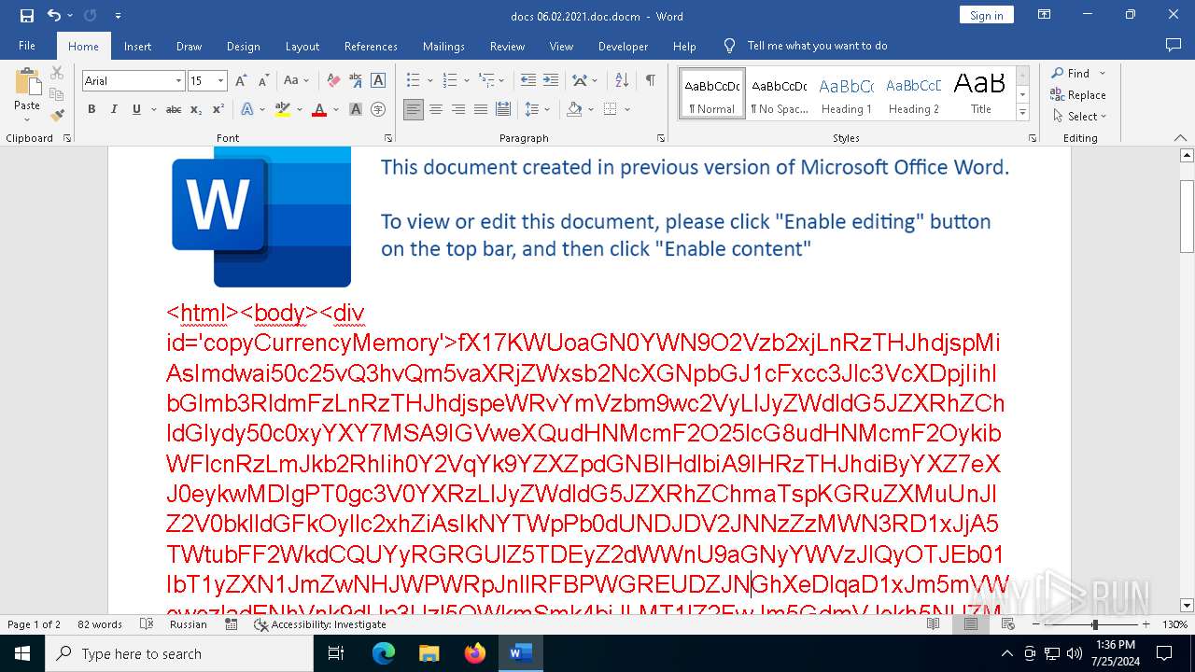Apply the red font color swatch

click(319, 109)
